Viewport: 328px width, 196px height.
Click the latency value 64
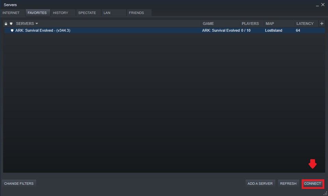pos(298,30)
